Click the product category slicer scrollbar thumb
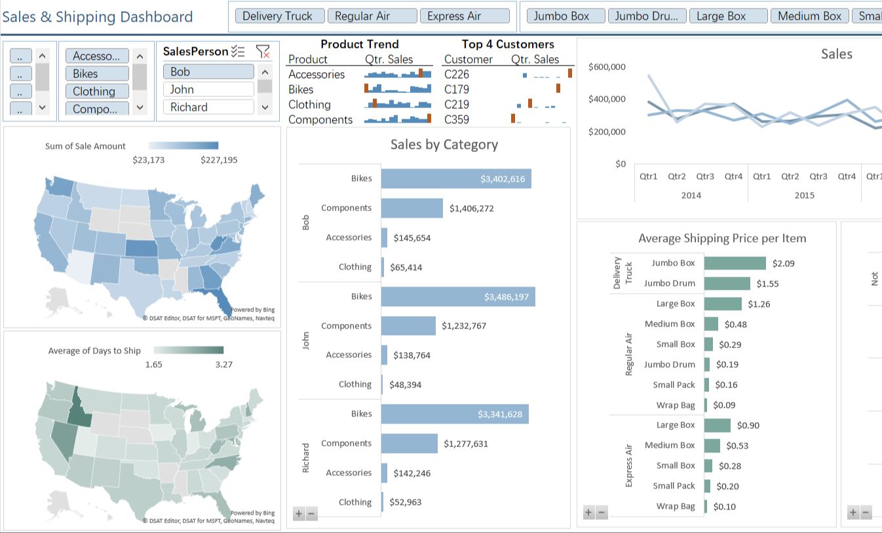 click(140, 77)
